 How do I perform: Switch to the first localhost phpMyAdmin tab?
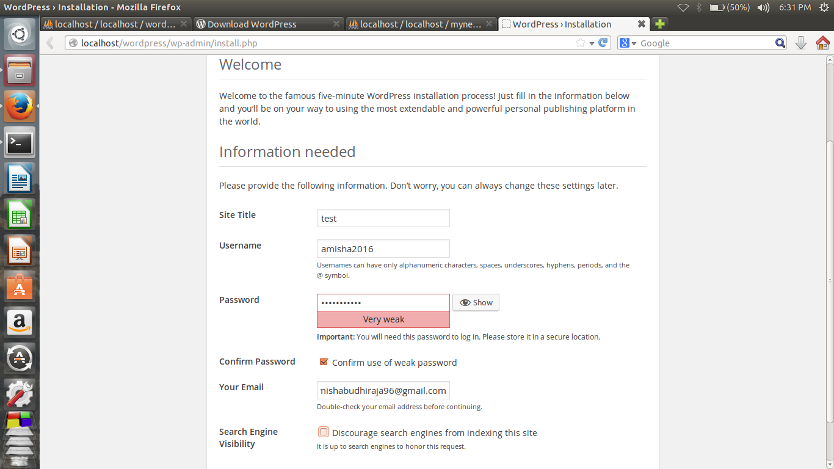click(x=116, y=24)
